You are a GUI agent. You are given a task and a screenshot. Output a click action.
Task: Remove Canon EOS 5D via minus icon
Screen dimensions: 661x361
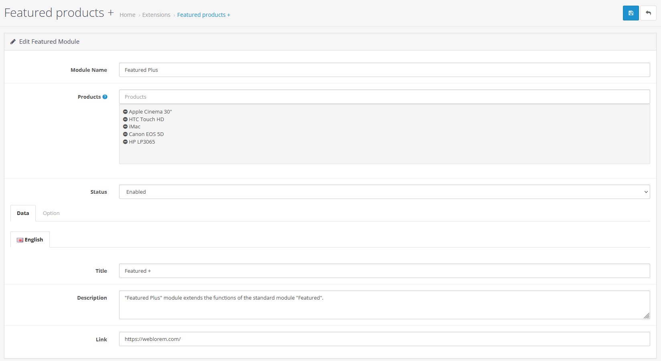tap(125, 134)
